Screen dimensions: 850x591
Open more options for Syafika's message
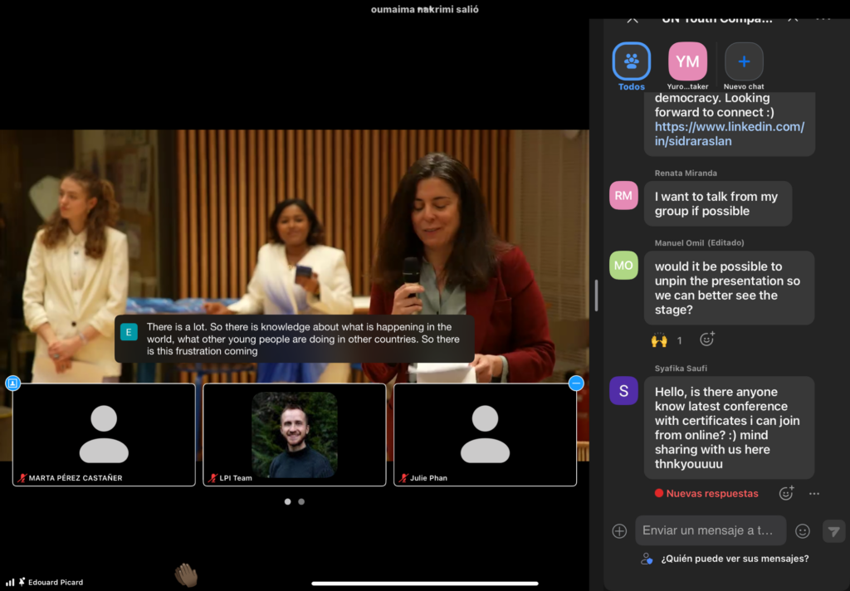[814, 493]
